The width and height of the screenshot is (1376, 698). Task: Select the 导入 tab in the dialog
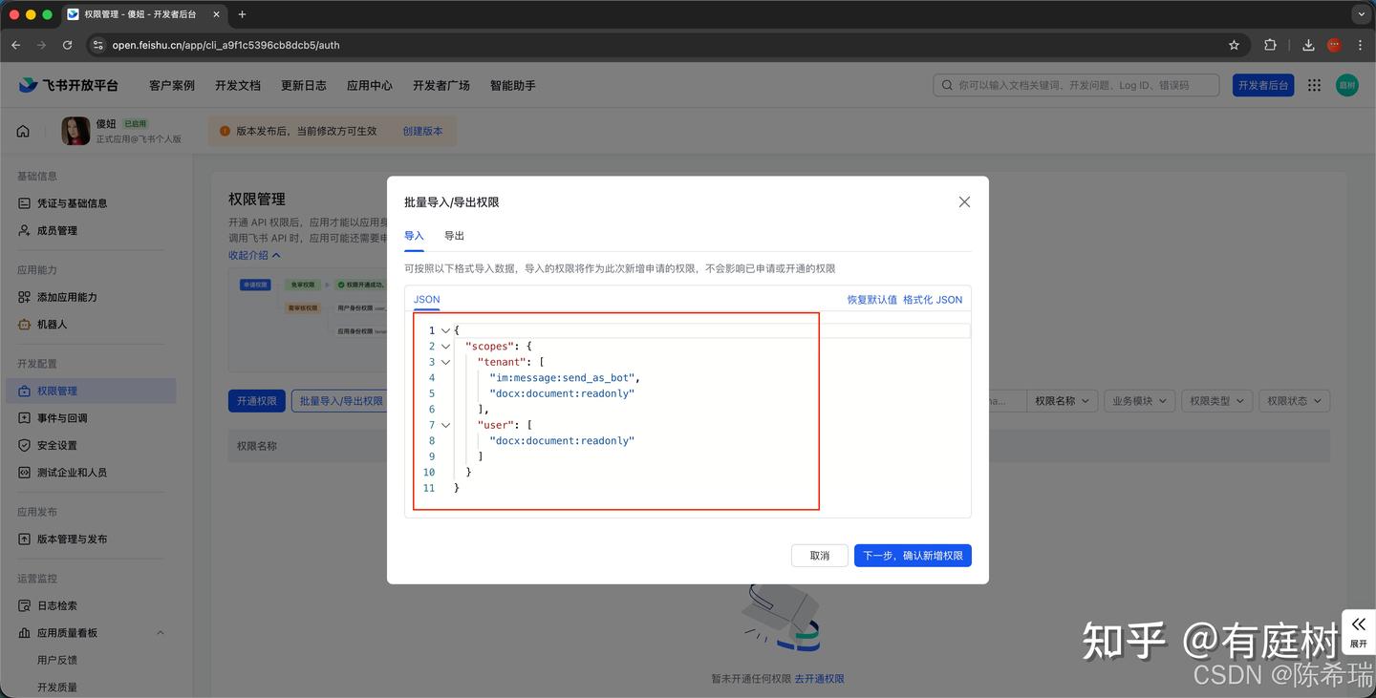pyautogui.click(x=414, y=236)
